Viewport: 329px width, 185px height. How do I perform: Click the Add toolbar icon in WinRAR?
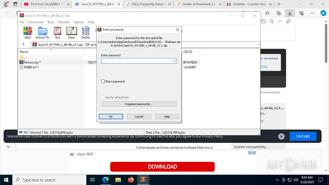click(x=28, y=33)
